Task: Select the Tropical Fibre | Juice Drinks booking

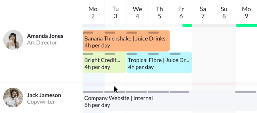Action: coord(159,62)
